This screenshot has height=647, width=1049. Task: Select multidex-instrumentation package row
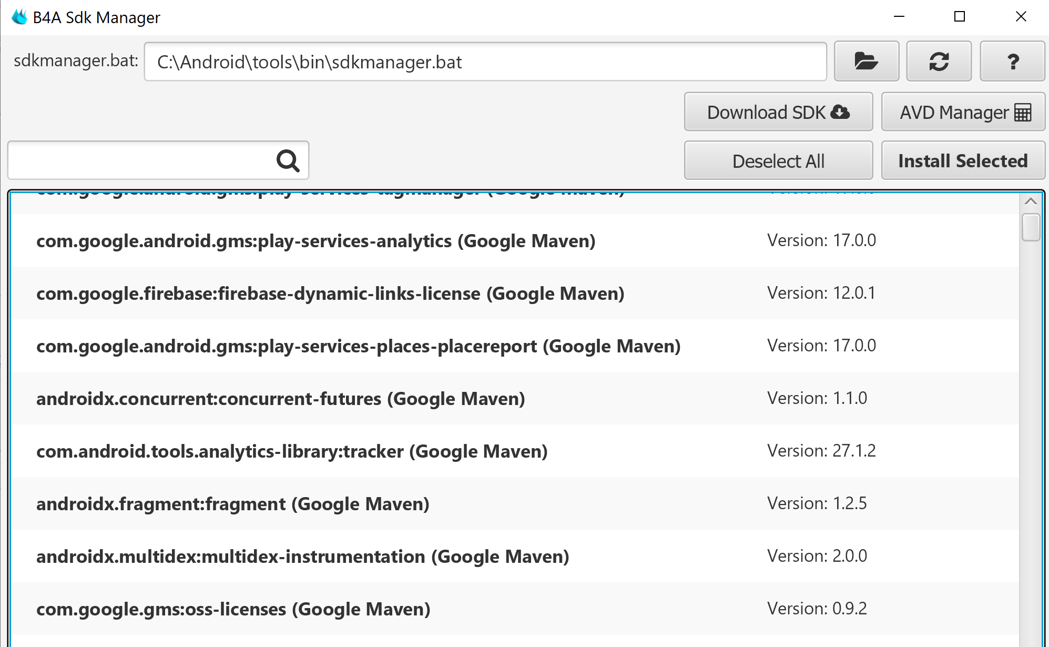302,557
